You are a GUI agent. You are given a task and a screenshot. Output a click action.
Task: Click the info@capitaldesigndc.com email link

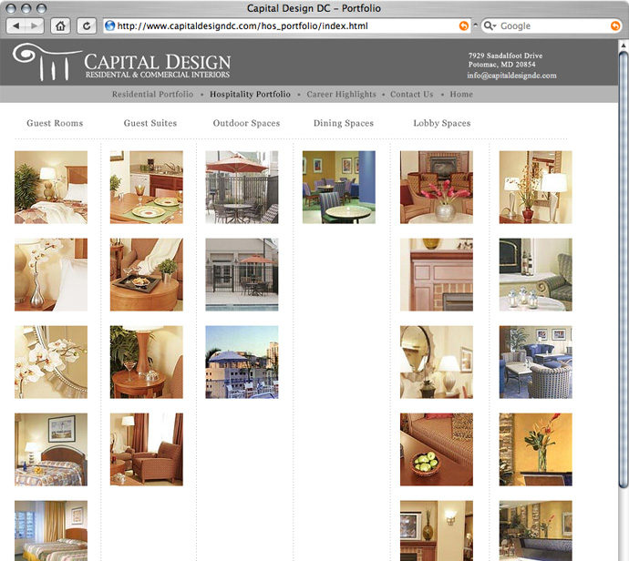coord(511,76)
